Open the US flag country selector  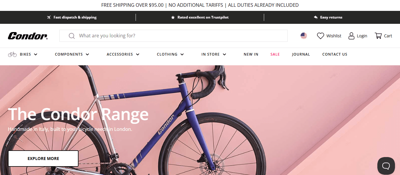point(304,36)
